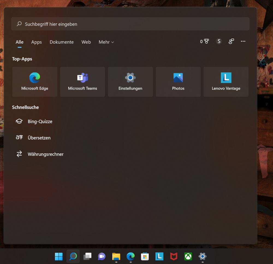
Task: Open Übersetzen quick search
Action: [39, 138]
